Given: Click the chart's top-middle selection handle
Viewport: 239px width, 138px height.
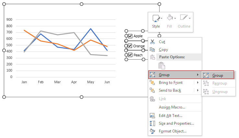Looking at the screenshot, I should coord(81,4).
